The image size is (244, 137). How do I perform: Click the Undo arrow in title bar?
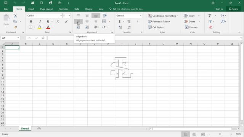15,3
